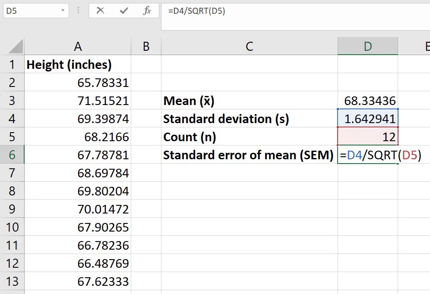Screen dimensions: 430x294
Task: Click the Standard error of mean (SEM) label
Action: click(249, 155)
